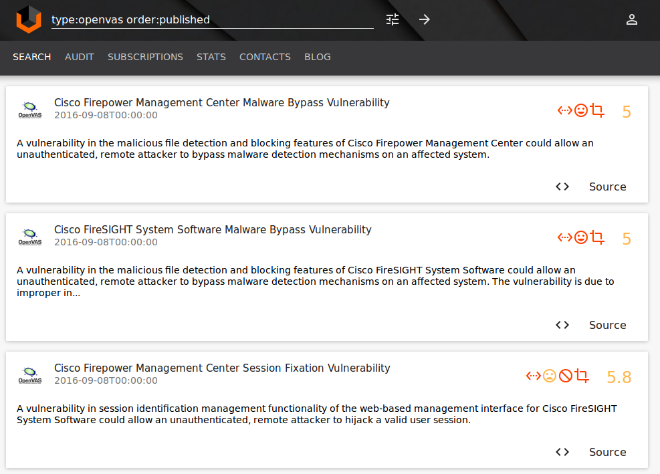Open Cisco Firepower Session Fixation Vulnerability title

222,368
